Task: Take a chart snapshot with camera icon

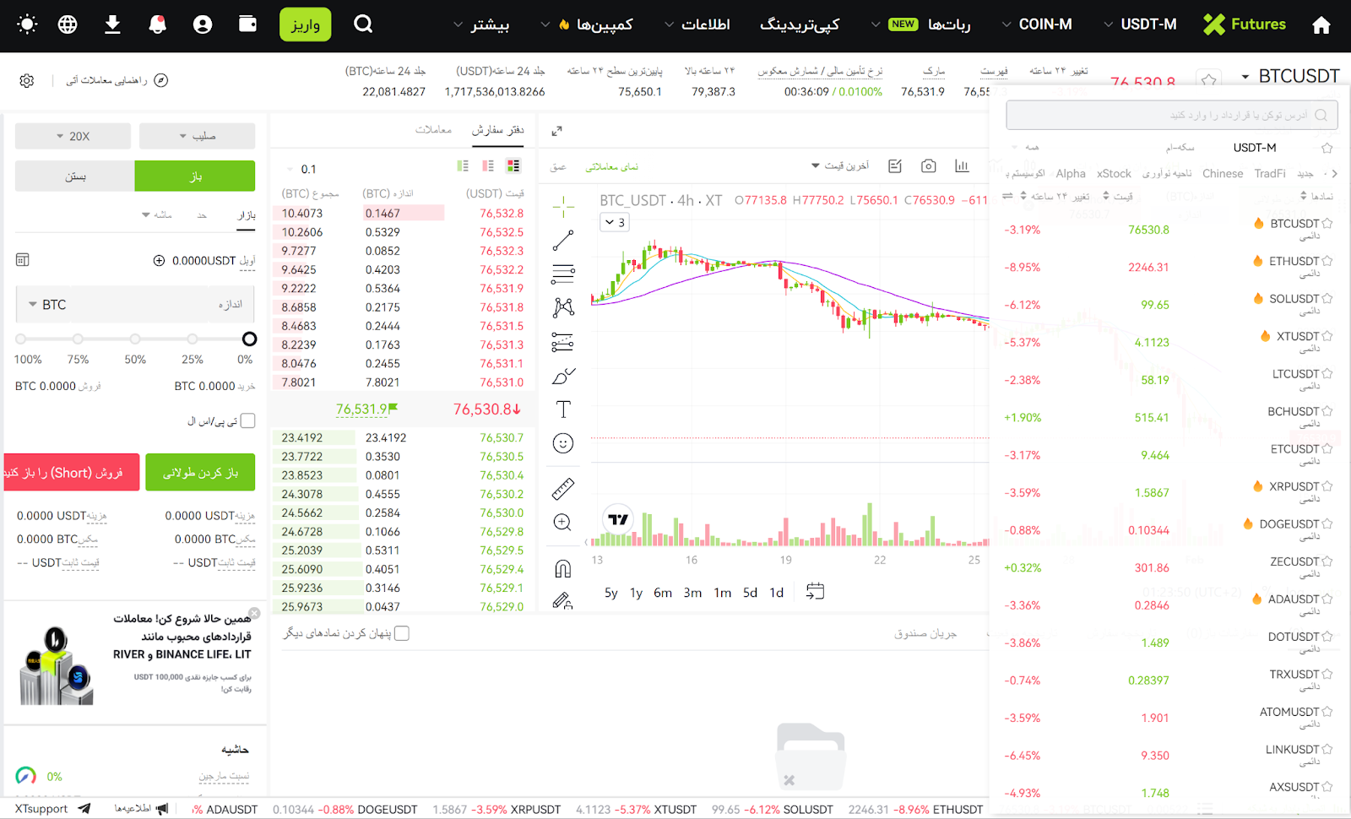Action: (x=928, y=166)
